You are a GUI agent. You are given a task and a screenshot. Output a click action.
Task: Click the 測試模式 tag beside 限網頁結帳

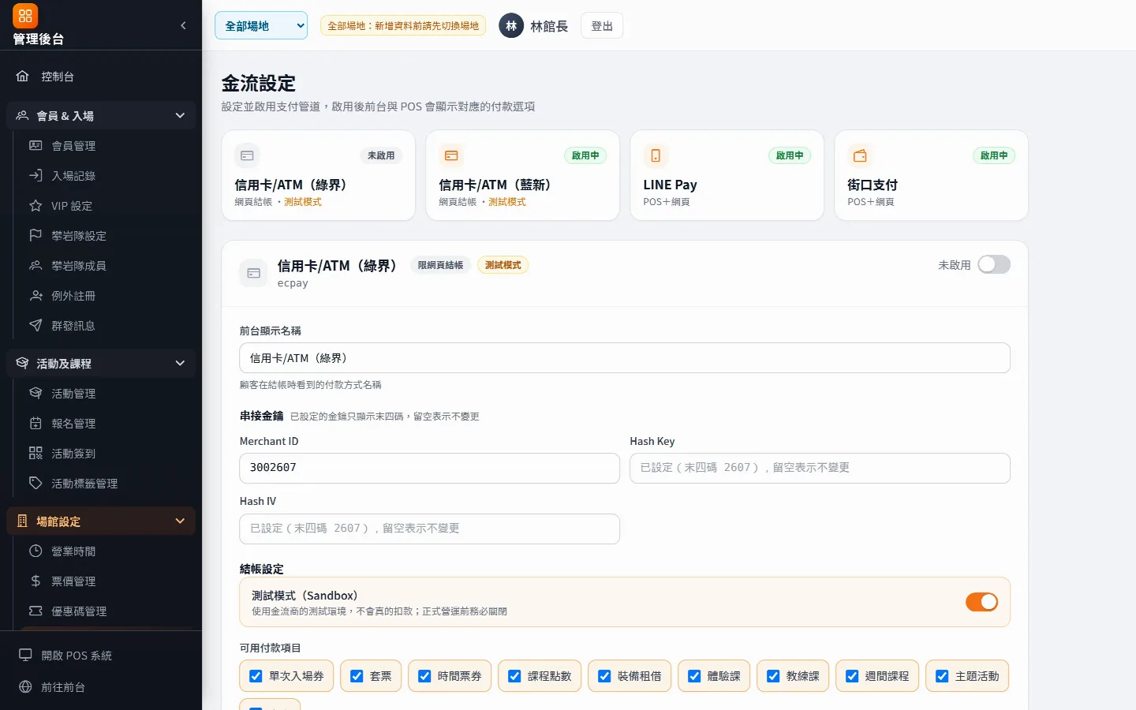point(503,265)
